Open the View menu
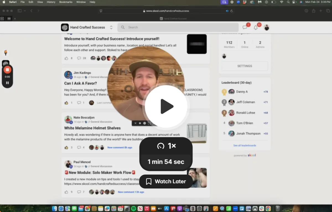 40,2
